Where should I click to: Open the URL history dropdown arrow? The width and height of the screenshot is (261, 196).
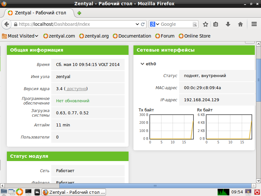(x=137, y=24)
